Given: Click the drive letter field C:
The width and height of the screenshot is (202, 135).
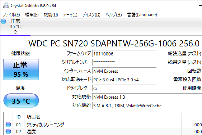Looking at the screenshot, I should point(124,88).
